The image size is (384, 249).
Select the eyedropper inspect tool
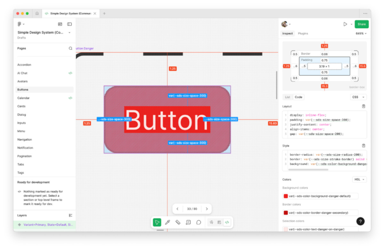pyautogui.click(x=167, y=222)
